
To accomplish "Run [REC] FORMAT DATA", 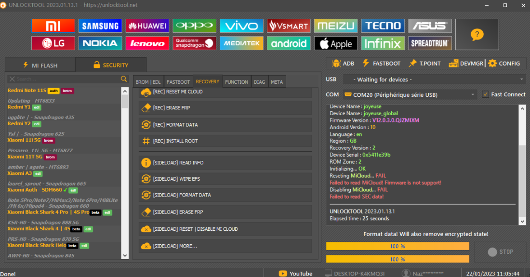I will (225, 125).
